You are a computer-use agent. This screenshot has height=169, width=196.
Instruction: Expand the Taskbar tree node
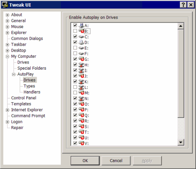click(7, 45)
